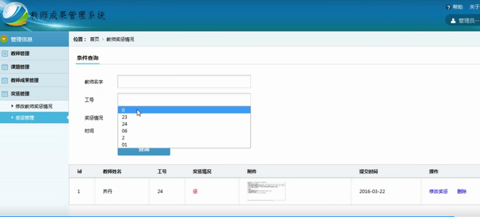Click the 课题管理 sidebar icon
Viewport: 480px width, 217px height.
[x=5, y=67]
